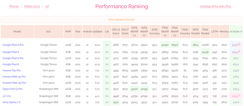Open Sony Xperia 1 III details
244x106 pixels.
(x=11, y=102)
